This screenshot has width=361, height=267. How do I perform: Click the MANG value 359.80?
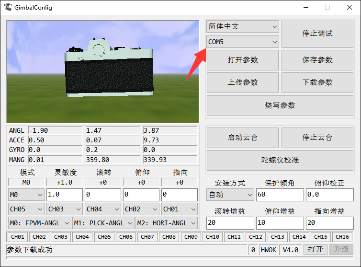coord(113,160)
